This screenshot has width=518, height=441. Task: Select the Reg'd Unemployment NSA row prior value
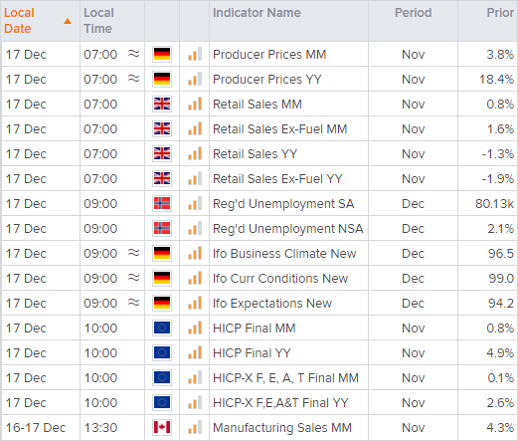(x=500, y=228)
